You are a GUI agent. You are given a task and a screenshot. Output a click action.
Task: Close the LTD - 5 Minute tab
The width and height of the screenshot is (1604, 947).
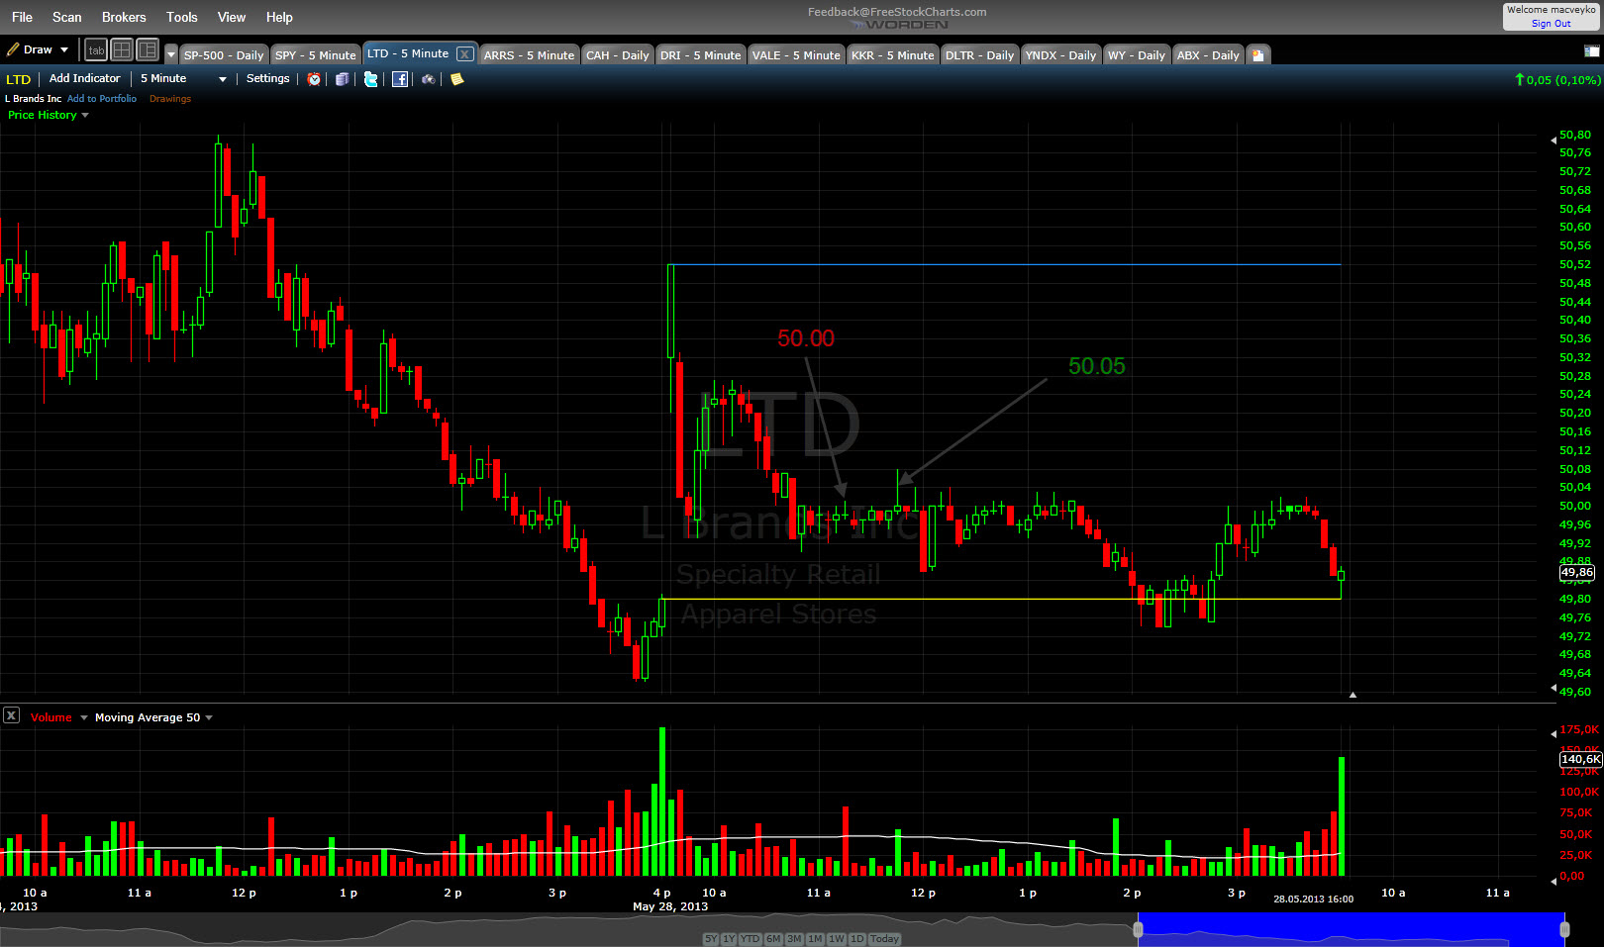point(464,54)
